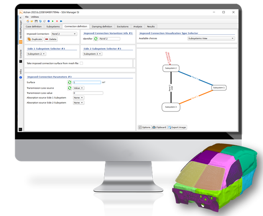
Task: Open the File menu
Action: [27, 17]
